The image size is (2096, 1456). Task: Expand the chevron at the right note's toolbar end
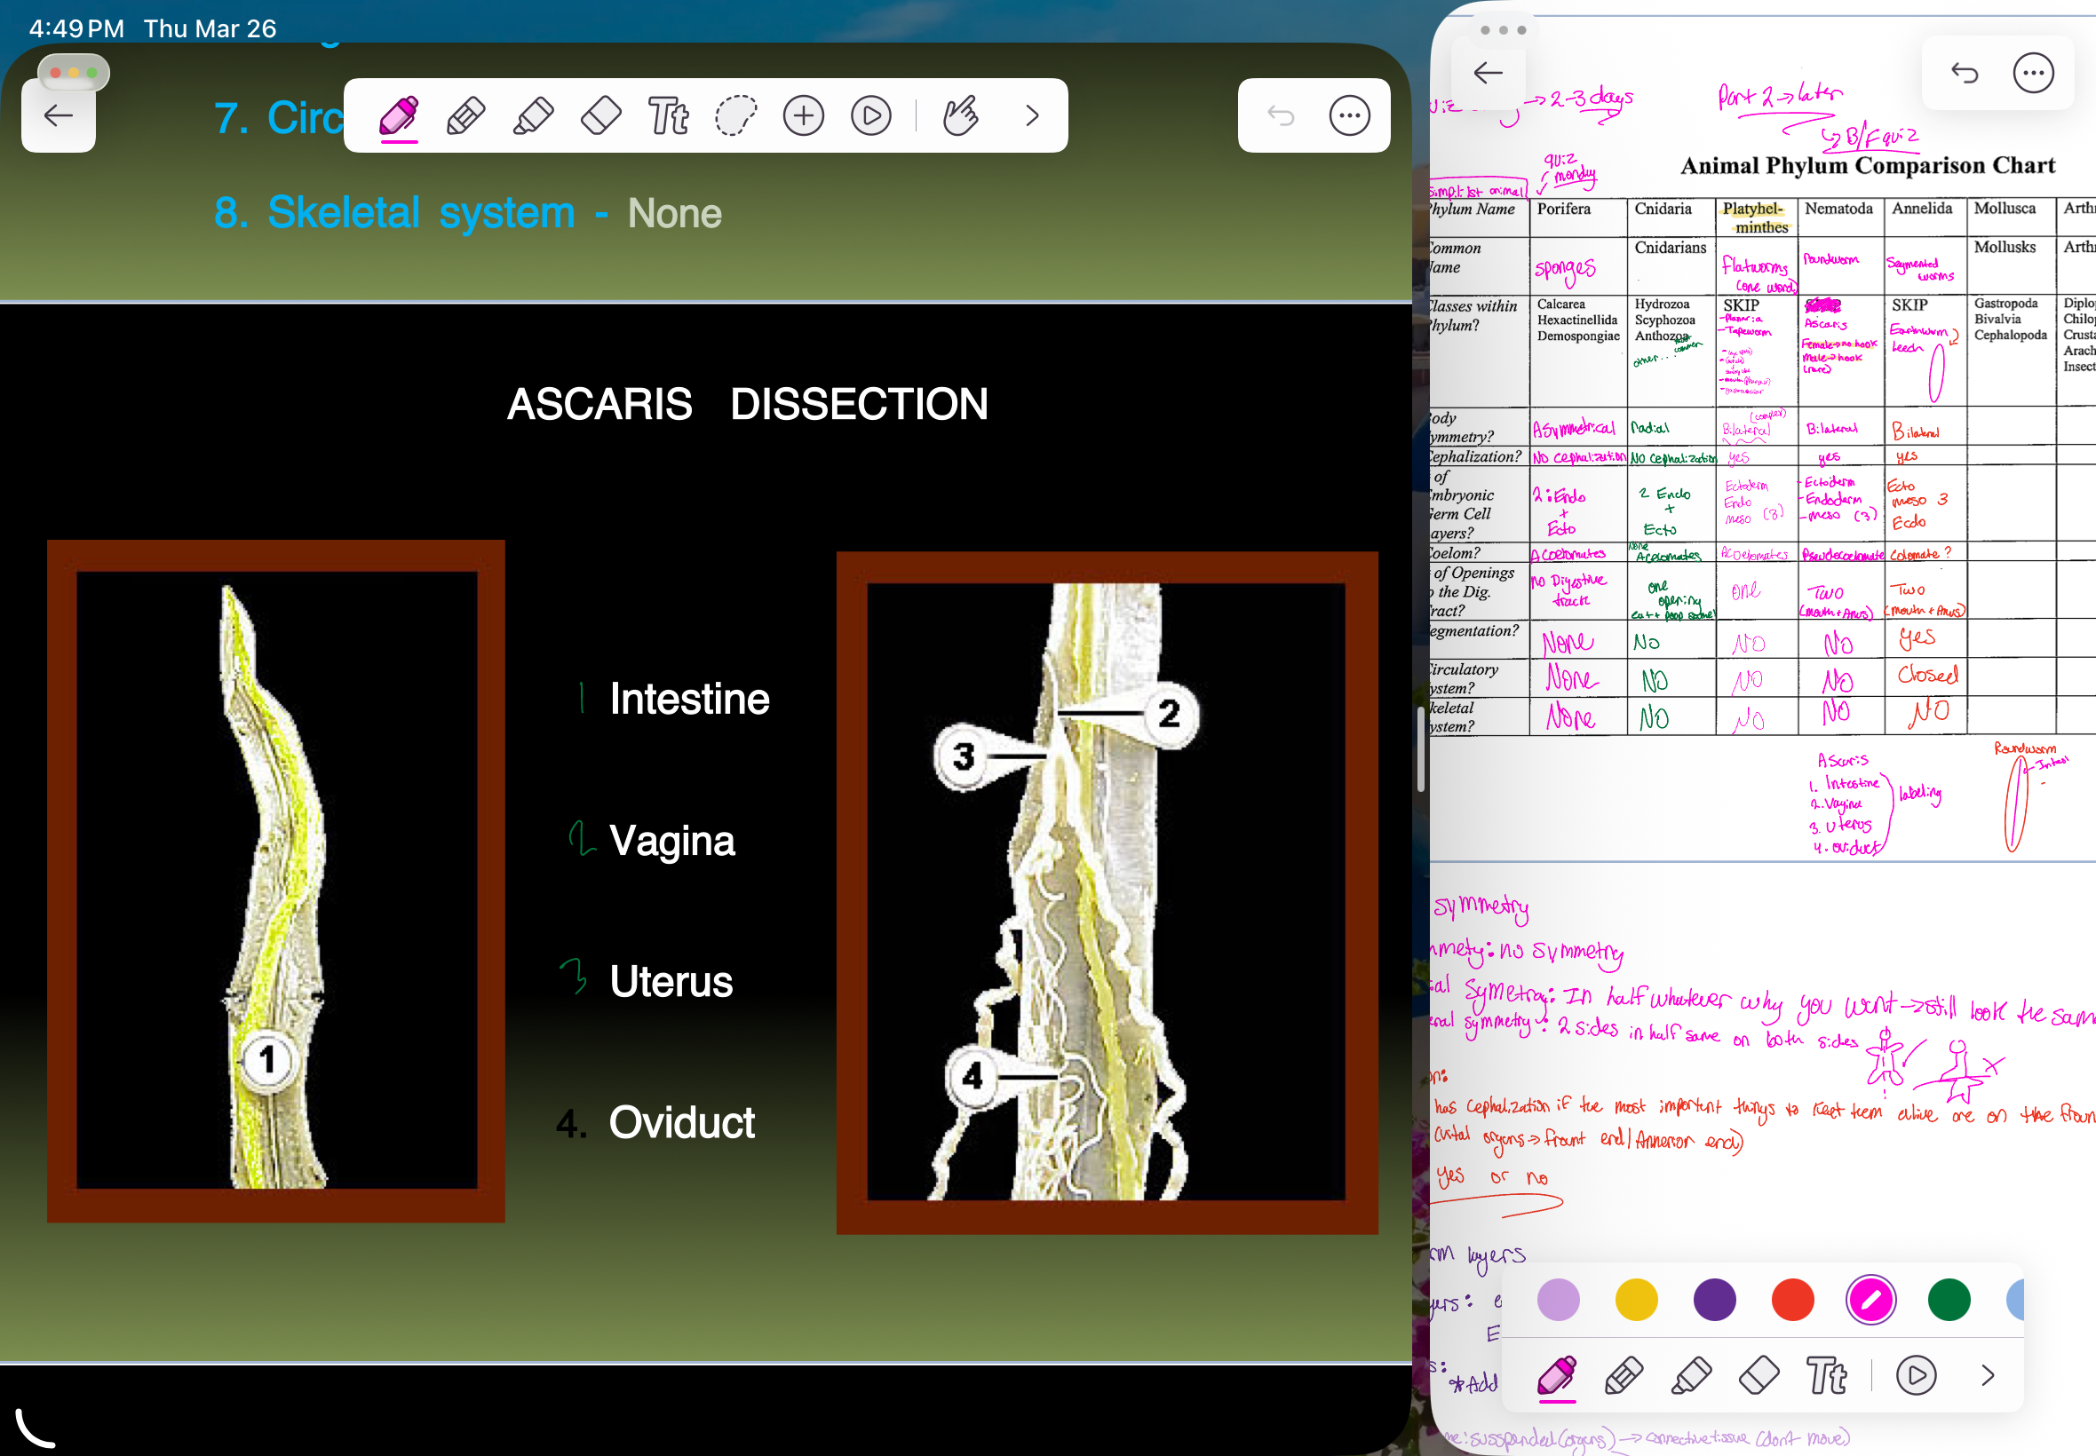click(x=1988, y=1376)
